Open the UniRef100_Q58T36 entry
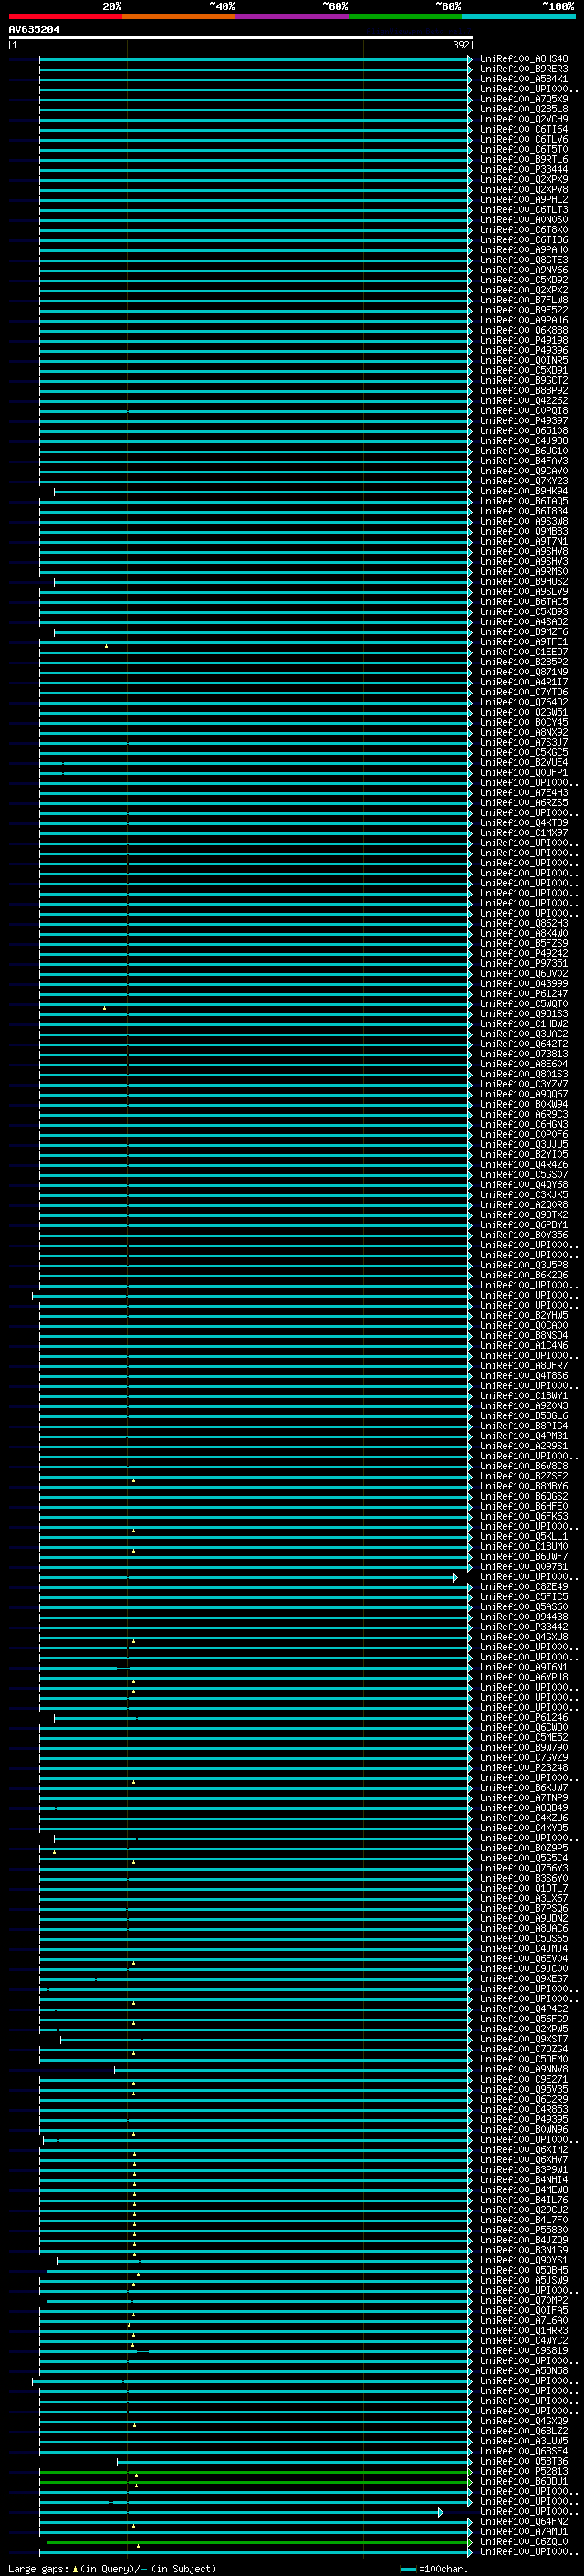The height and width of the screenshot is (2576, 584). 524,2461
